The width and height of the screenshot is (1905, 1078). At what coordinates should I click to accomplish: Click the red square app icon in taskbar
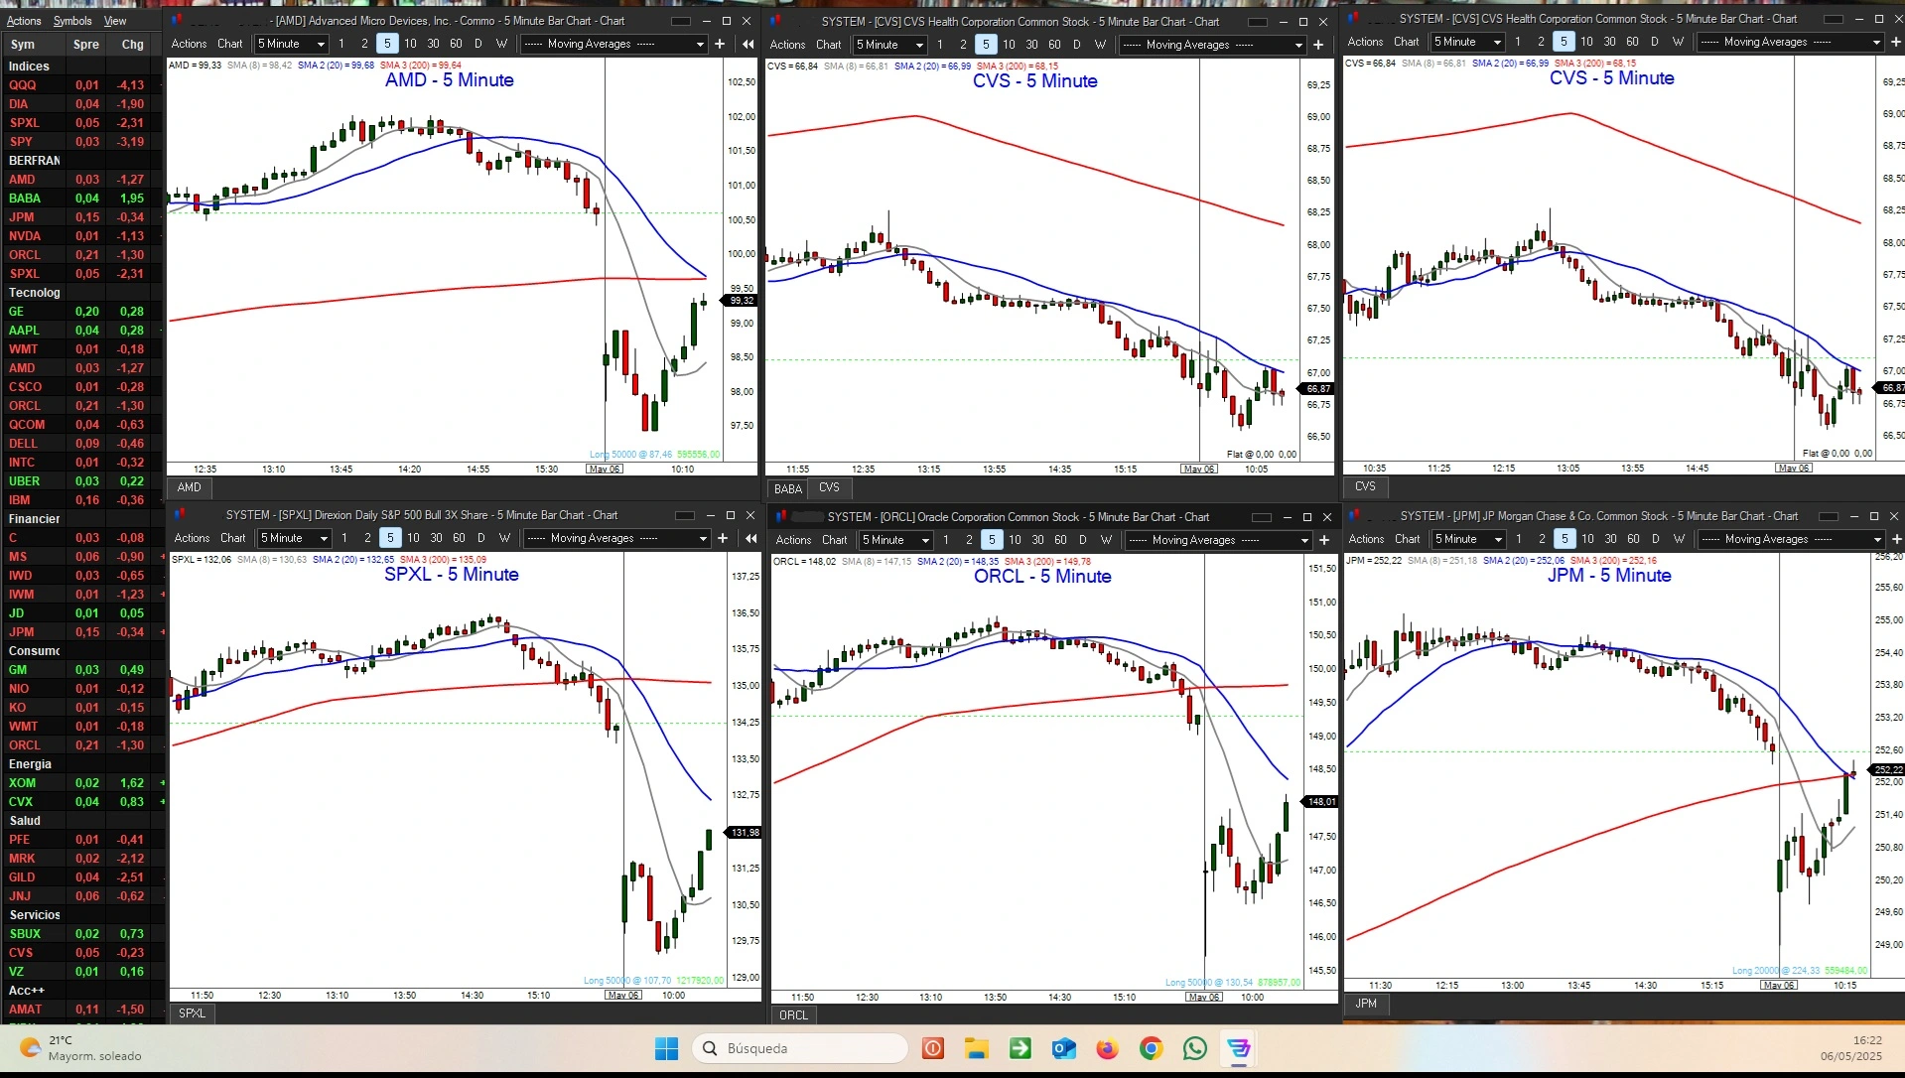point(932,1048)
